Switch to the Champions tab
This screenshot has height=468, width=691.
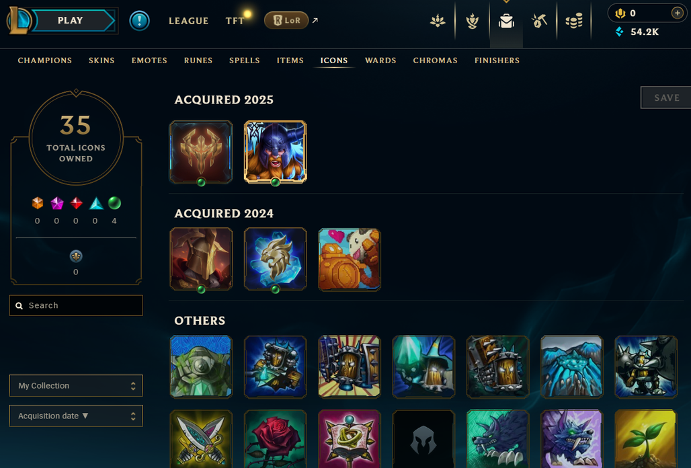pyautogui.click(x=45, y=61)
